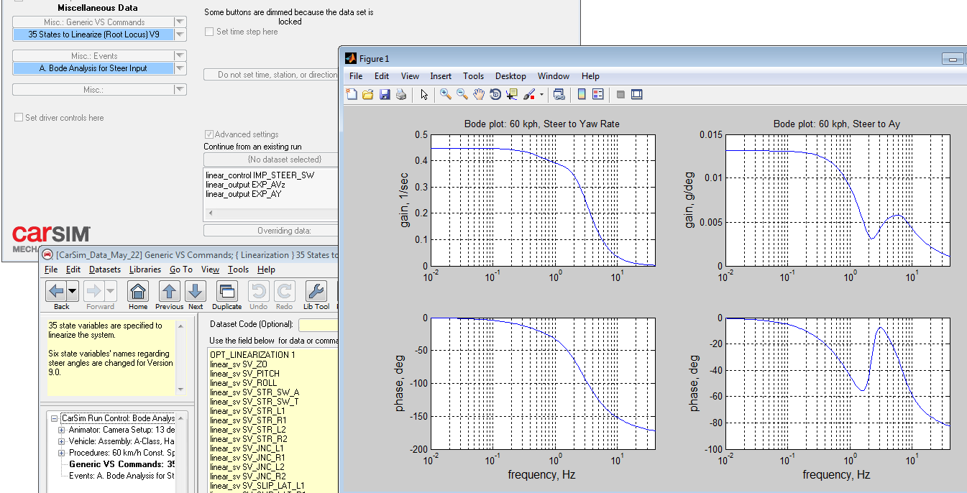Open Tools menu in Figure 1
967x493 pixels.
point(473,75)
